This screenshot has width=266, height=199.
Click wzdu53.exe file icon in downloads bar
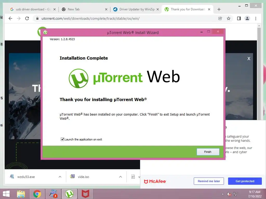coord(12,177)
